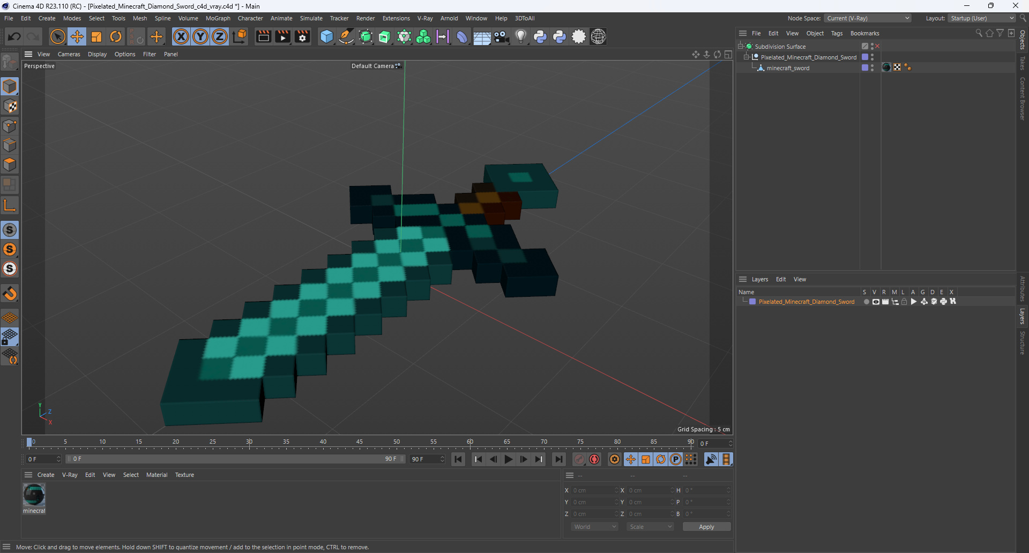Screen dimensions: 1029x553
Task: Open MoGraph Cloner icon
Action: tap(423, 36)
